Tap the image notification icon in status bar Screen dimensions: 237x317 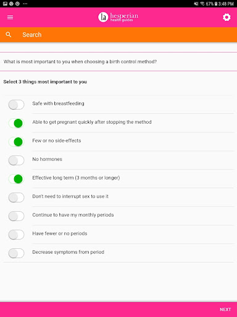(x=5, y=4)
